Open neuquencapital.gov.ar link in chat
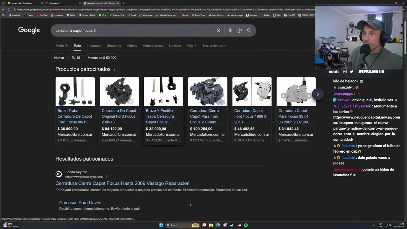This screenshot has width=407, height=229. 367,128
